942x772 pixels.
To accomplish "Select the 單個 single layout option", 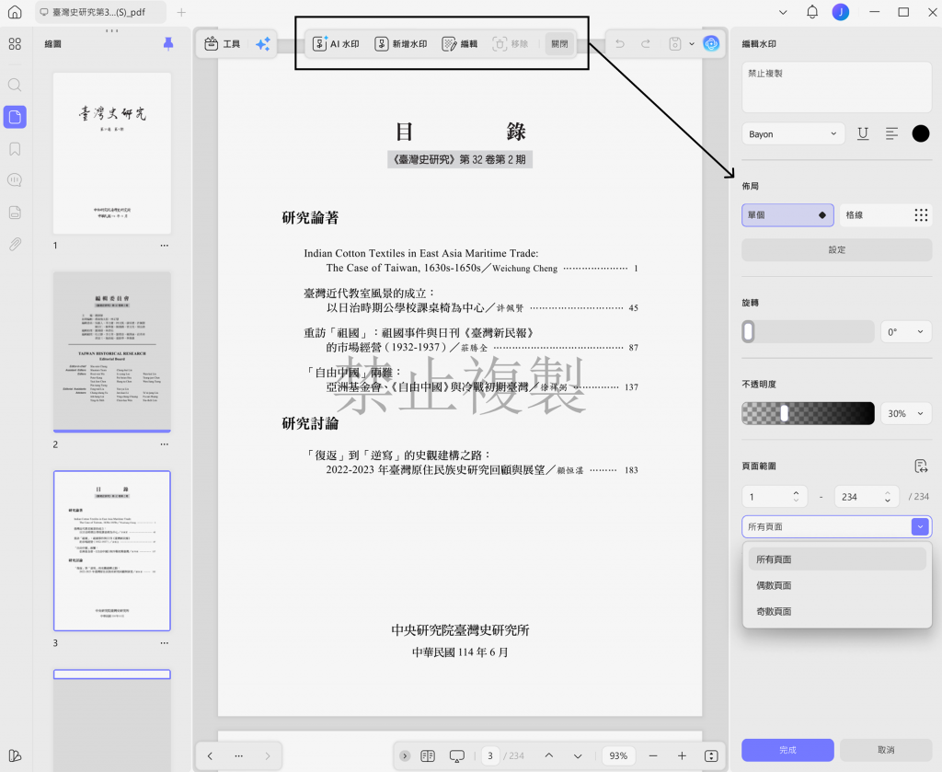I will [x=787, y=215].
